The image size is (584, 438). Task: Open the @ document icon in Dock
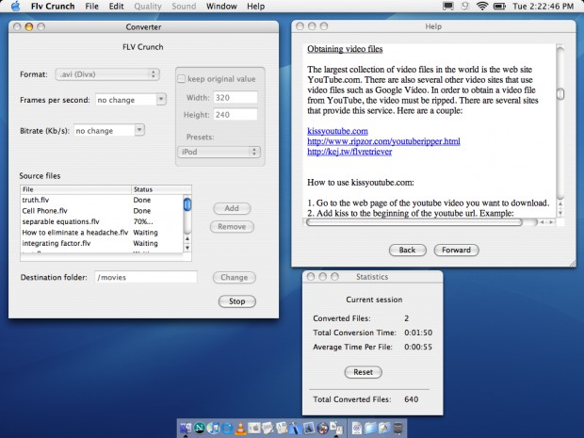tap(357, 429)
